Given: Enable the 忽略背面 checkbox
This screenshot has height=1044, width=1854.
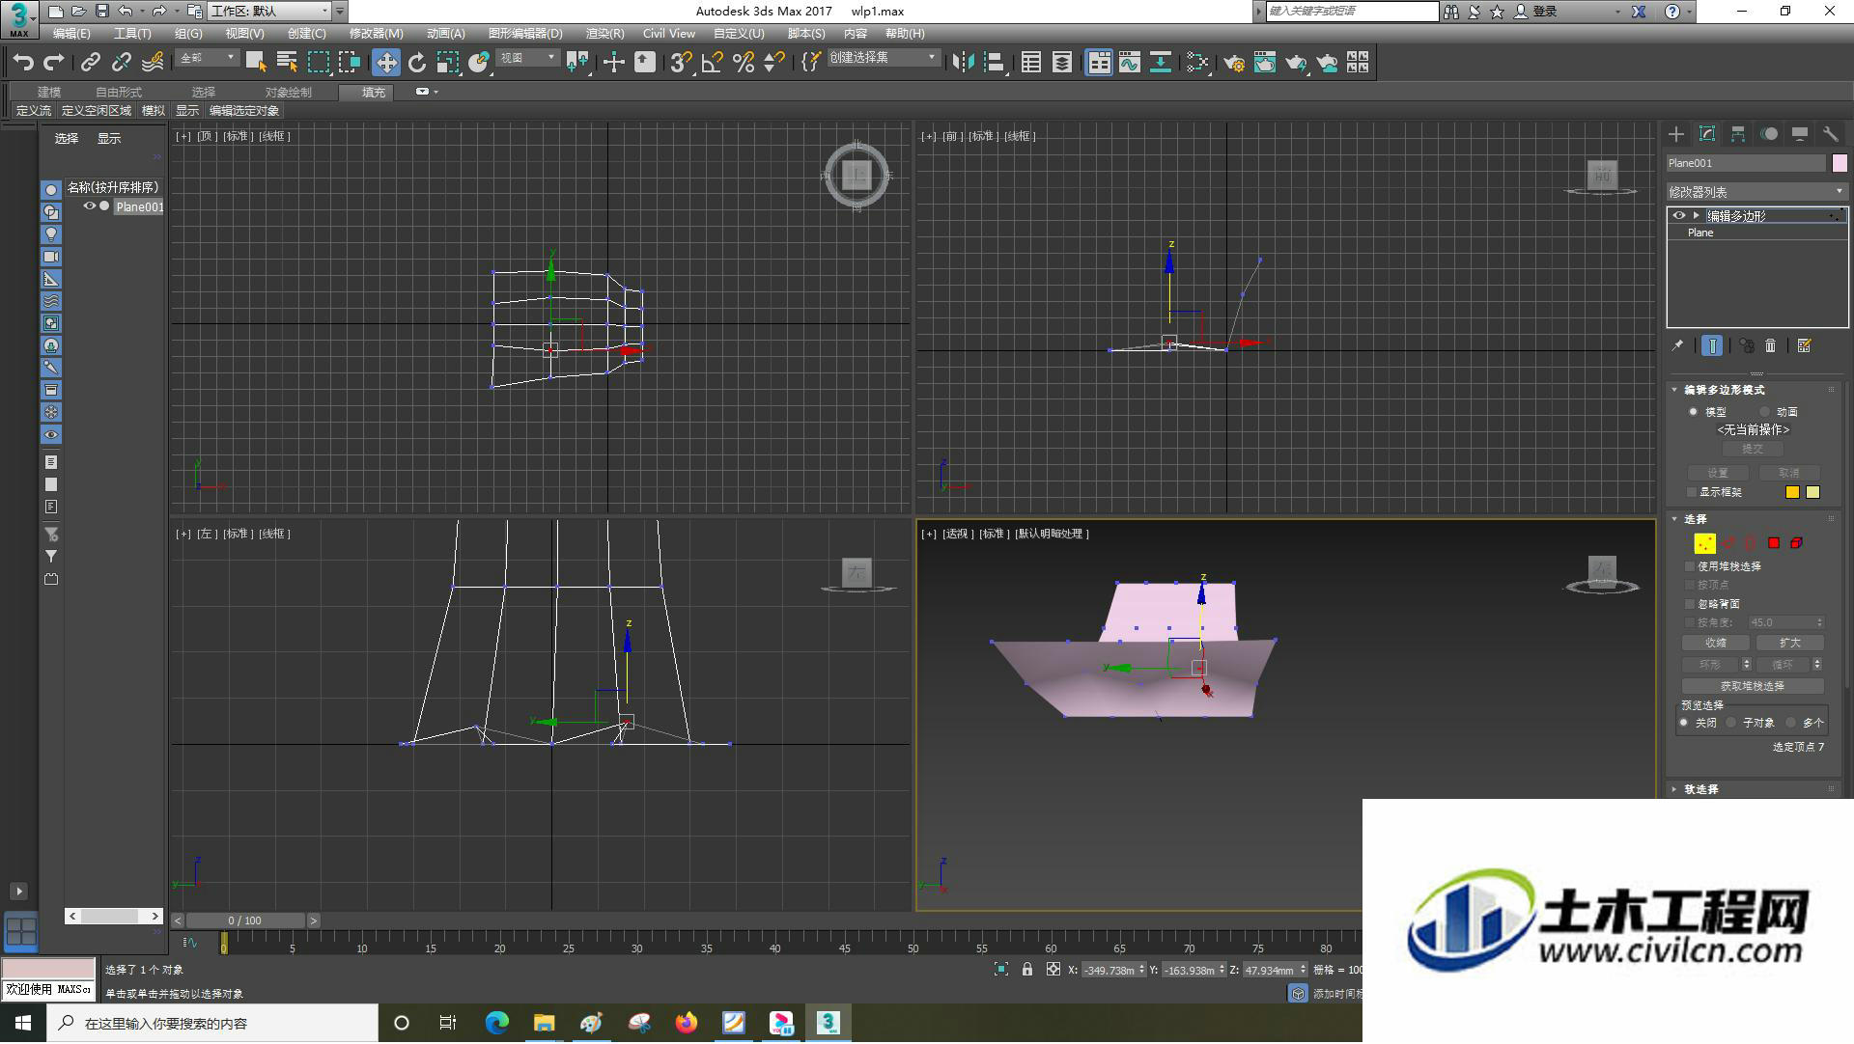Looking at the screenshot, I should coord(1690,604).
